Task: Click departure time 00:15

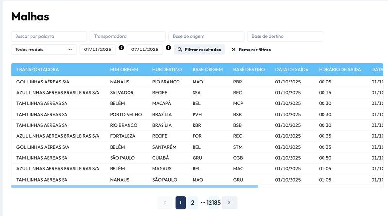Action: (325, 93)
